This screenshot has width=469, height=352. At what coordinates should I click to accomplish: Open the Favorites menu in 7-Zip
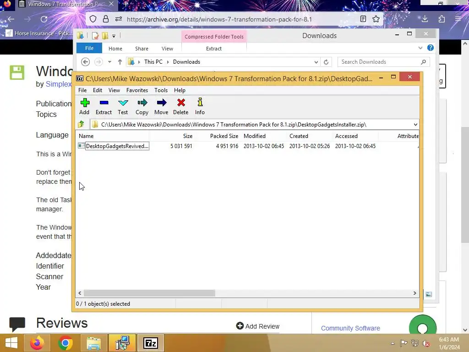[137, 90]
